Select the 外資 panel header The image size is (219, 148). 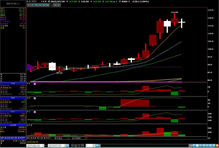click(13, 83)
